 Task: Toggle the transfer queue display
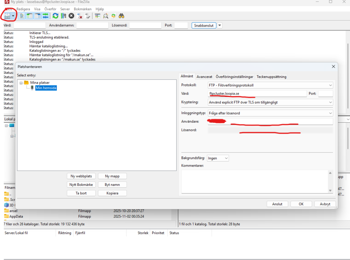click(45, 16)
